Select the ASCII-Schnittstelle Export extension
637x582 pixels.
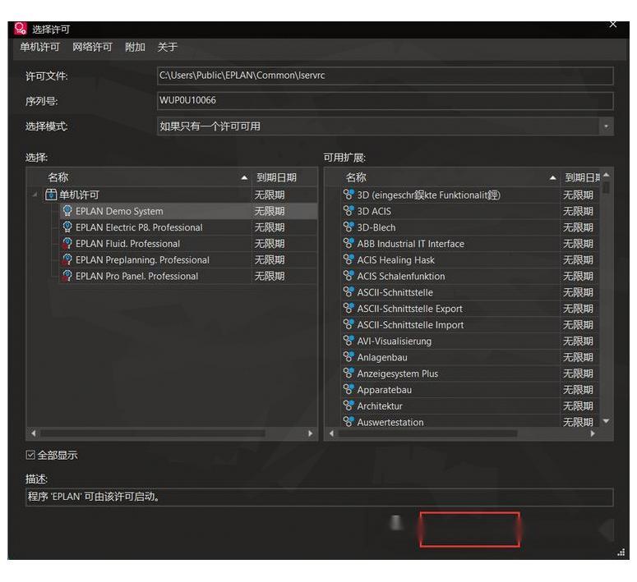[409, 309]
